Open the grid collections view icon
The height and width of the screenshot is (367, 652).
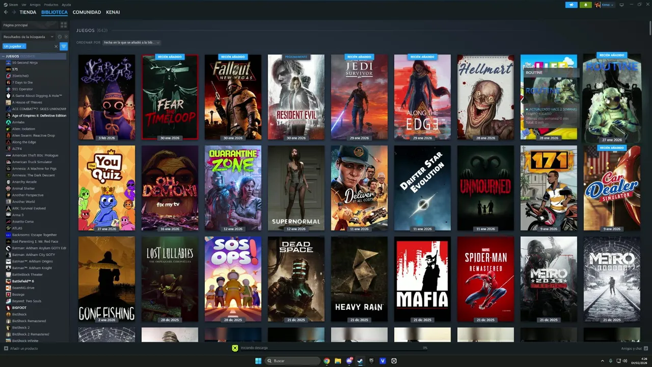64,25
